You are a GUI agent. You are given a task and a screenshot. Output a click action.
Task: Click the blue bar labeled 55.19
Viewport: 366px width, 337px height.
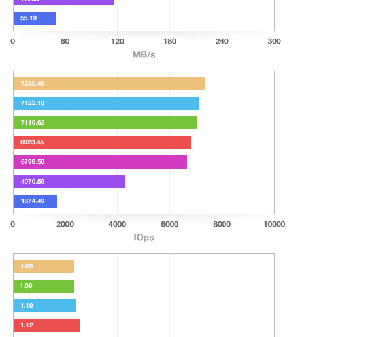coord(35,18)
